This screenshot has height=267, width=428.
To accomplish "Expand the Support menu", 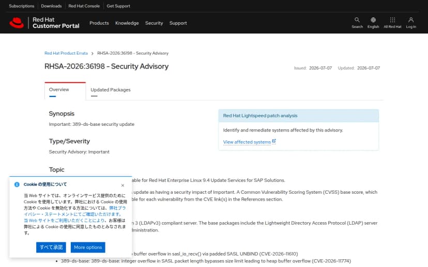I will pyautogui.click(x=178, y=23).
